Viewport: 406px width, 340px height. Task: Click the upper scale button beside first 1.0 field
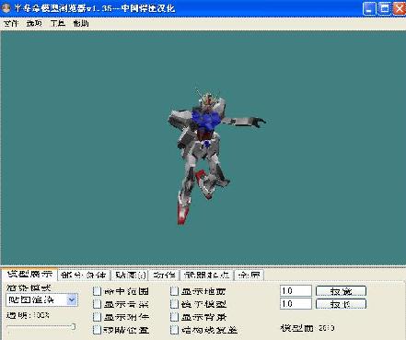tap(341, 291)
